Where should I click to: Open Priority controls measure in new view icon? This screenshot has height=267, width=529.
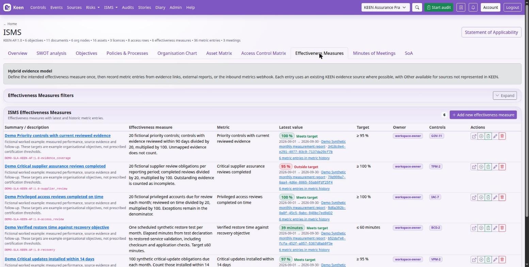(474, 136)
